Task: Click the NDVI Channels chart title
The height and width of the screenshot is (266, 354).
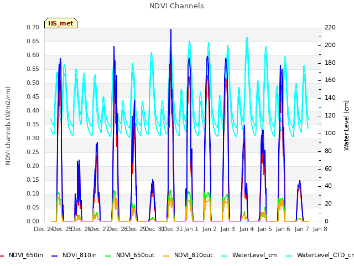Action: tap(176, 6)
